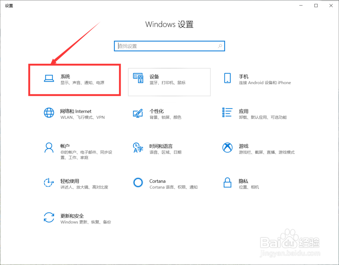The width and height of the screenshot is (339, 265).
Task: Select the 更新和安全 title
Action: [x=72, y=216]
